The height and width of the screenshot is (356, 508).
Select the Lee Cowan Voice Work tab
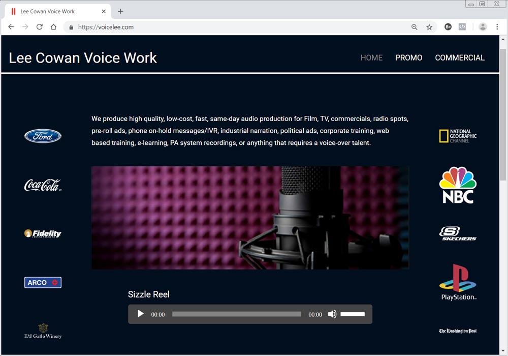tap(58, 11)
